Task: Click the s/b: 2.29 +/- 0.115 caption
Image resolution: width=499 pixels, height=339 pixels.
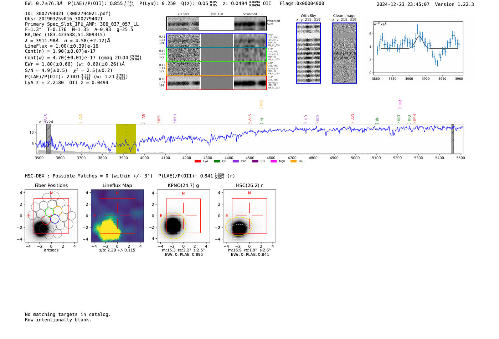Action: click(x=117, y=250)
